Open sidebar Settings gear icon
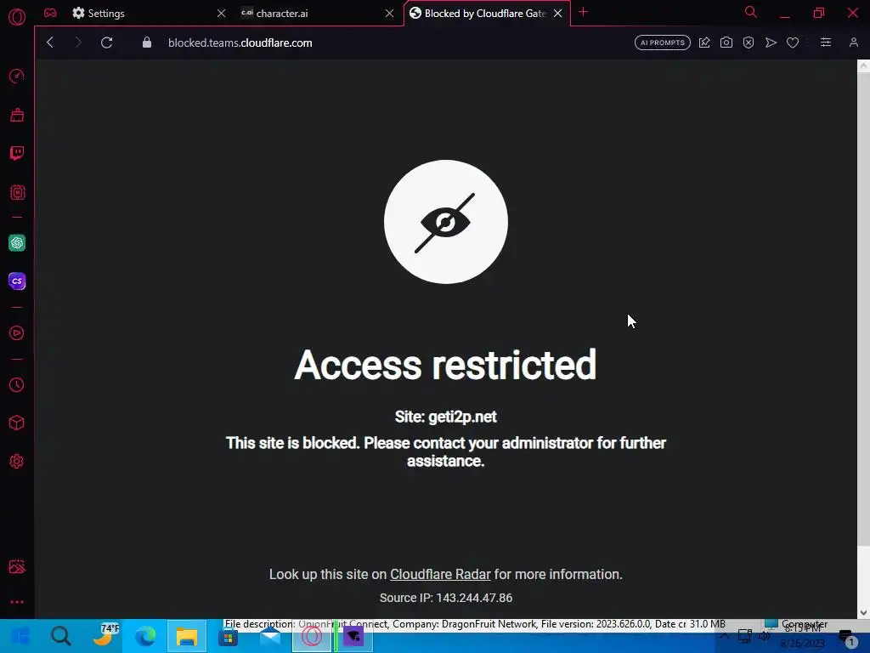The height and width of the screenshot is (653, 870). click(17, 462)
